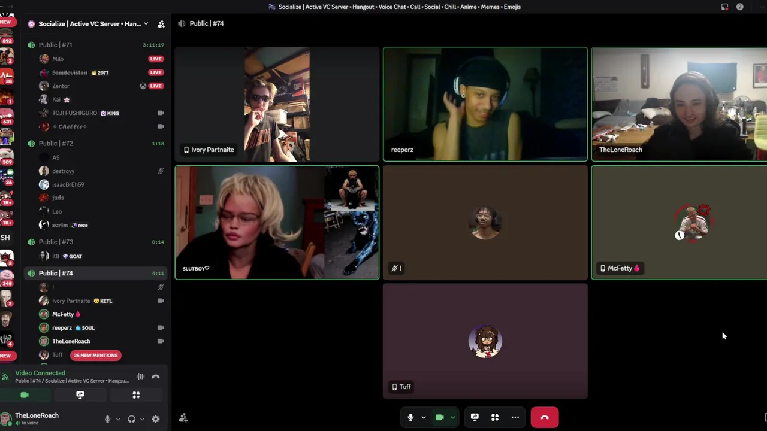Click camera icon next to TOJI FUSHIGURO
The image size is (767, 431).
tap(161, 113)
